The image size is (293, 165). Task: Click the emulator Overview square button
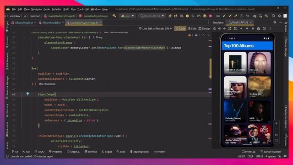coord(253,28)
